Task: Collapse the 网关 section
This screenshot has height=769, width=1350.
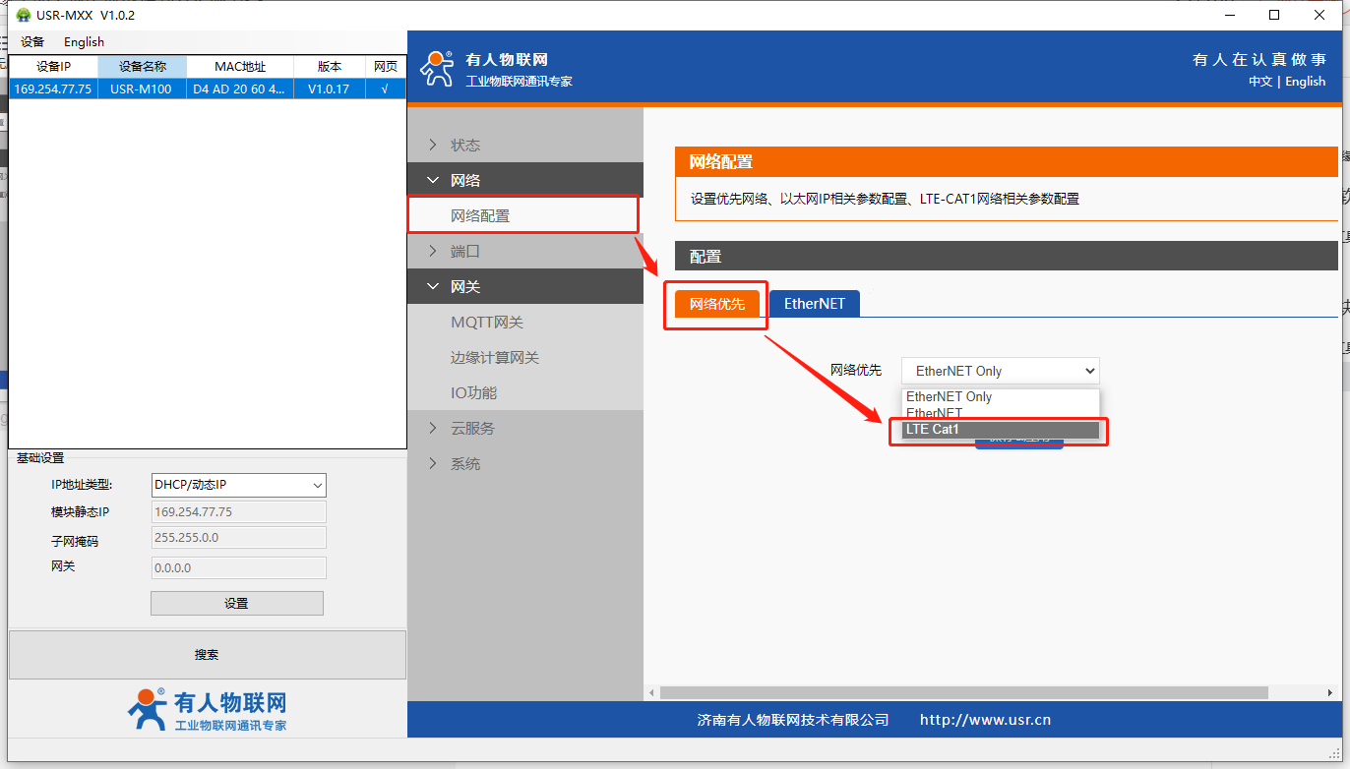Action: point(525,286)
